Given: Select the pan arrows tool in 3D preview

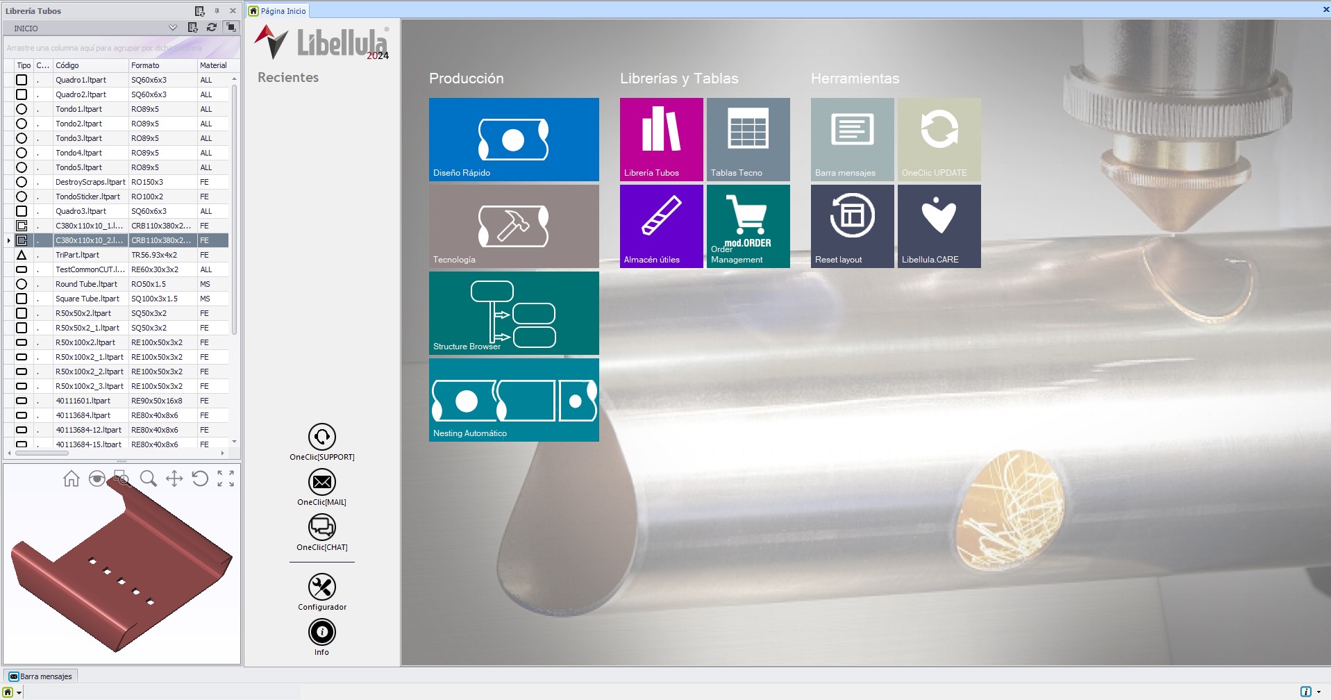Looking at the screenshot, I should [x=174, y=478].
